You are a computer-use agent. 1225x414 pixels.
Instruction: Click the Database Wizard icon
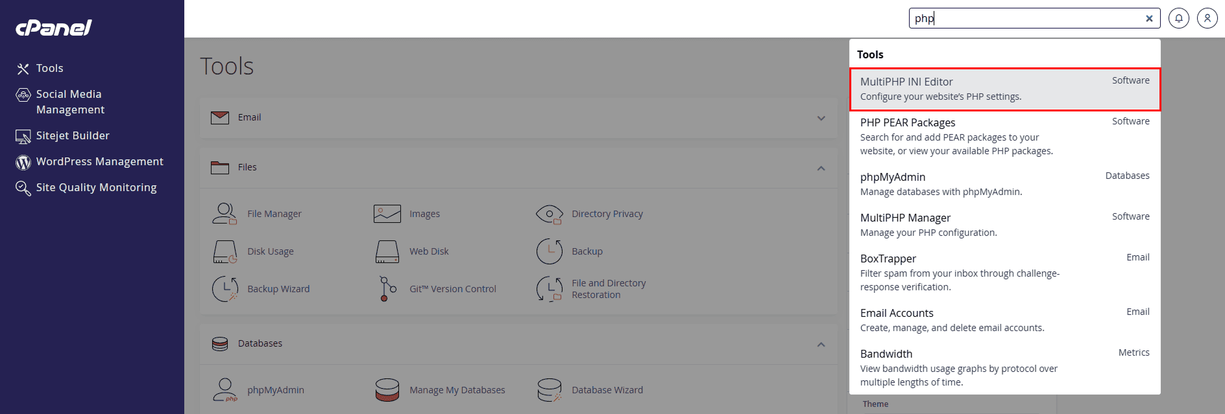[x=549, y=390]
